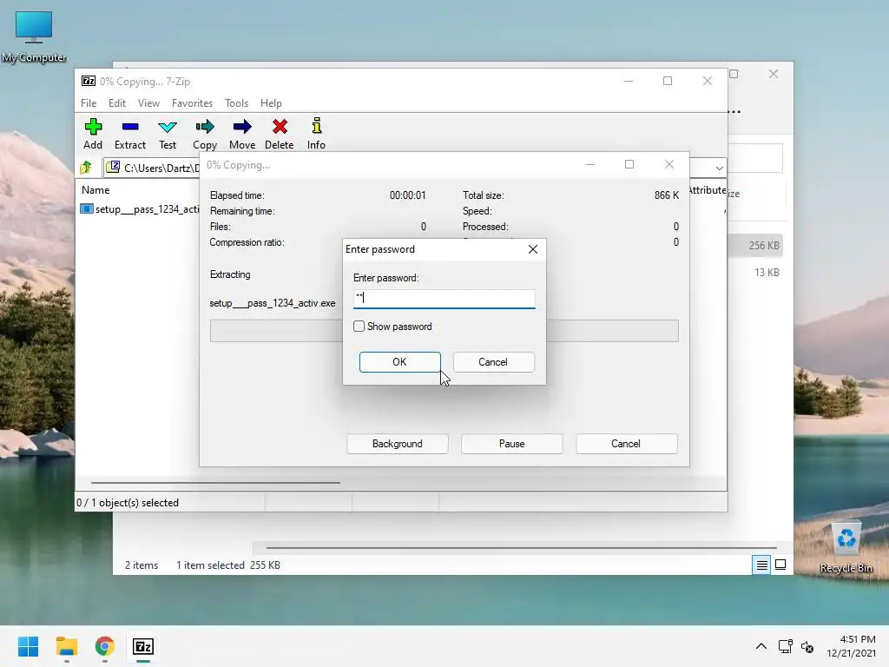Open the My Computer desktop icon
This screenshot has height=667, width=889.
(34, 36)
